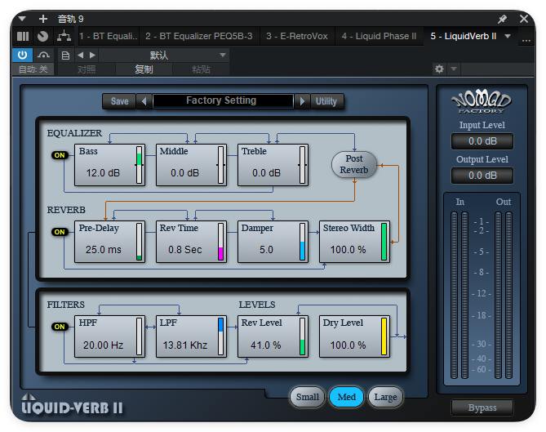Go to the previous host preset
Viewport: 546px width, 432px height.
coord(81,55)
